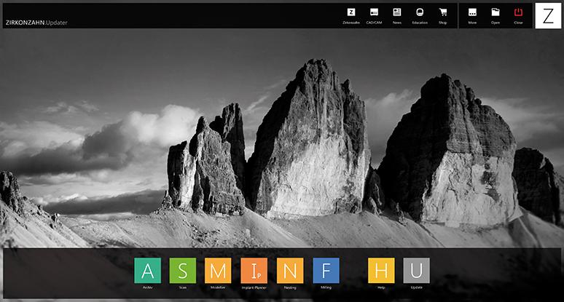The image size is (564, 302).
Task: Click the white Z logo box
Action: (x=548, y=16)
